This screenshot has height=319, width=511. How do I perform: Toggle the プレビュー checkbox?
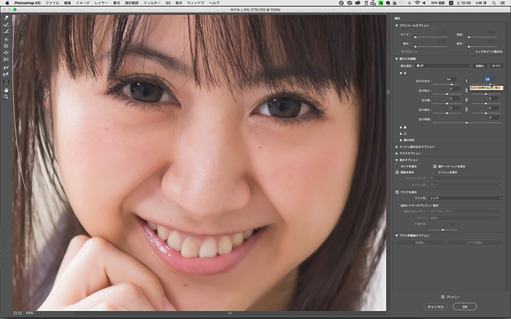[443, 297]
